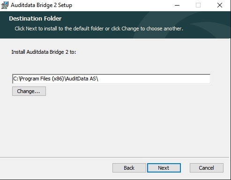The image size is (231, 180).
Task: Click the "Program Files (x86)" part of path
Action: (x=42, y=79)
